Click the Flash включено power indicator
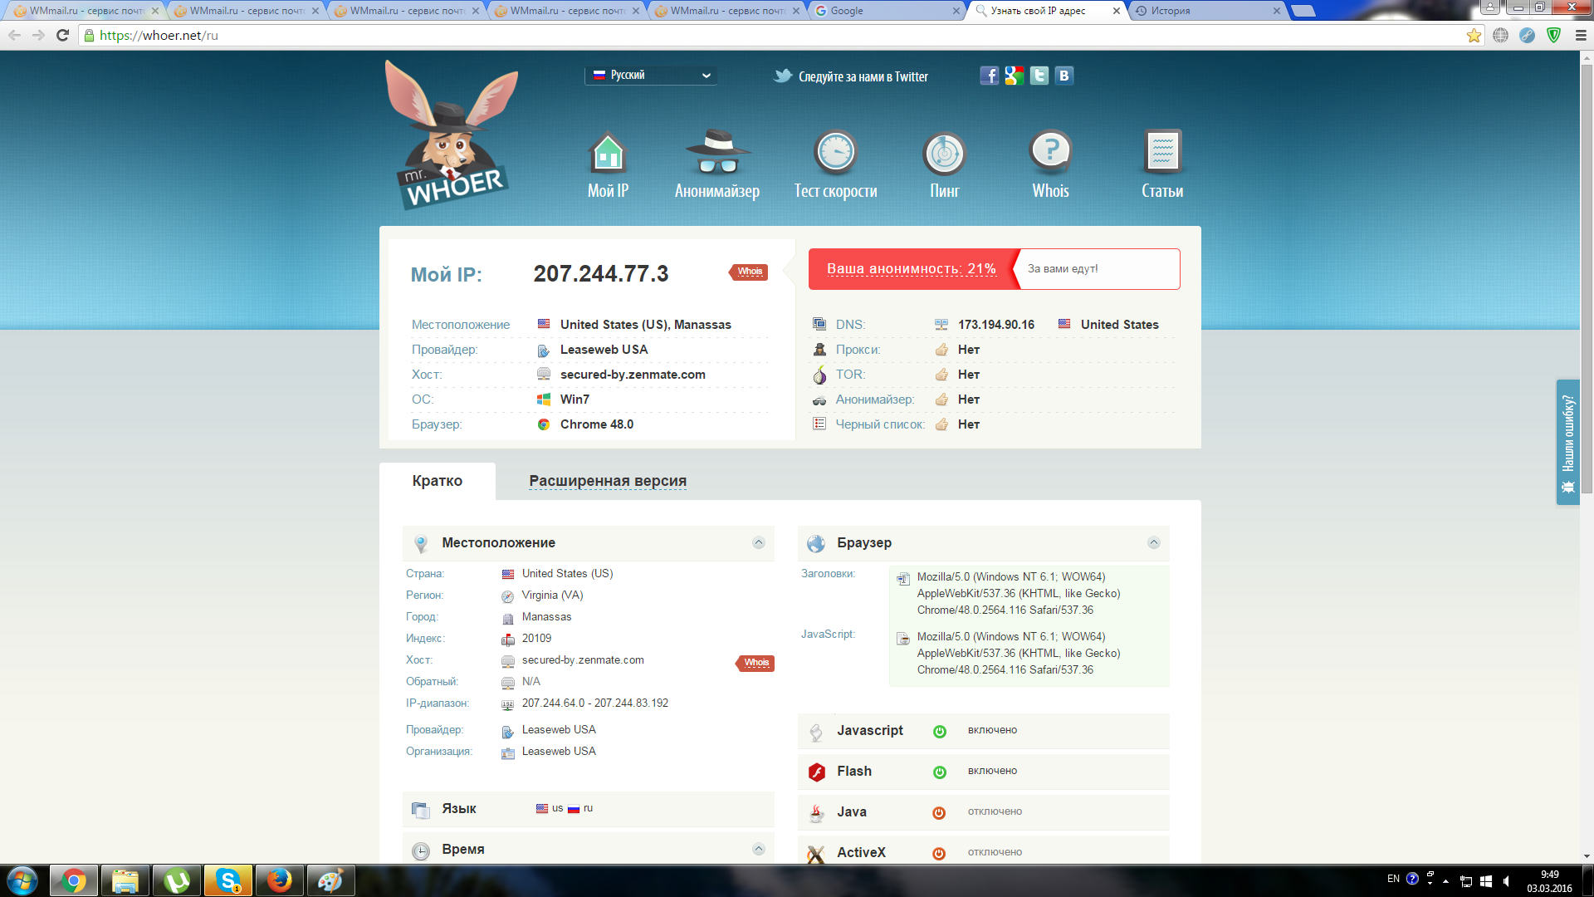This screenshot has width=1594, height=897. click(939, 772)
